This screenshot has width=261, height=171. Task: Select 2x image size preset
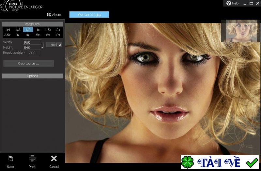click(58, 30)
